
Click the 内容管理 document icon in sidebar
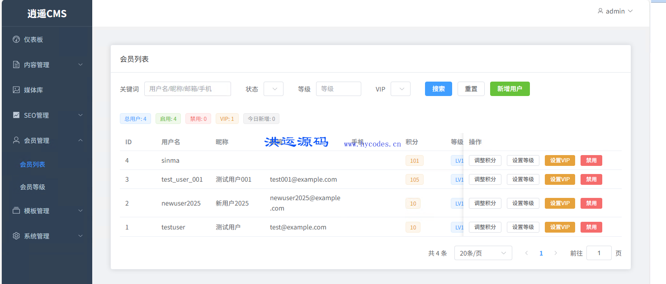[x=17, y=64]
